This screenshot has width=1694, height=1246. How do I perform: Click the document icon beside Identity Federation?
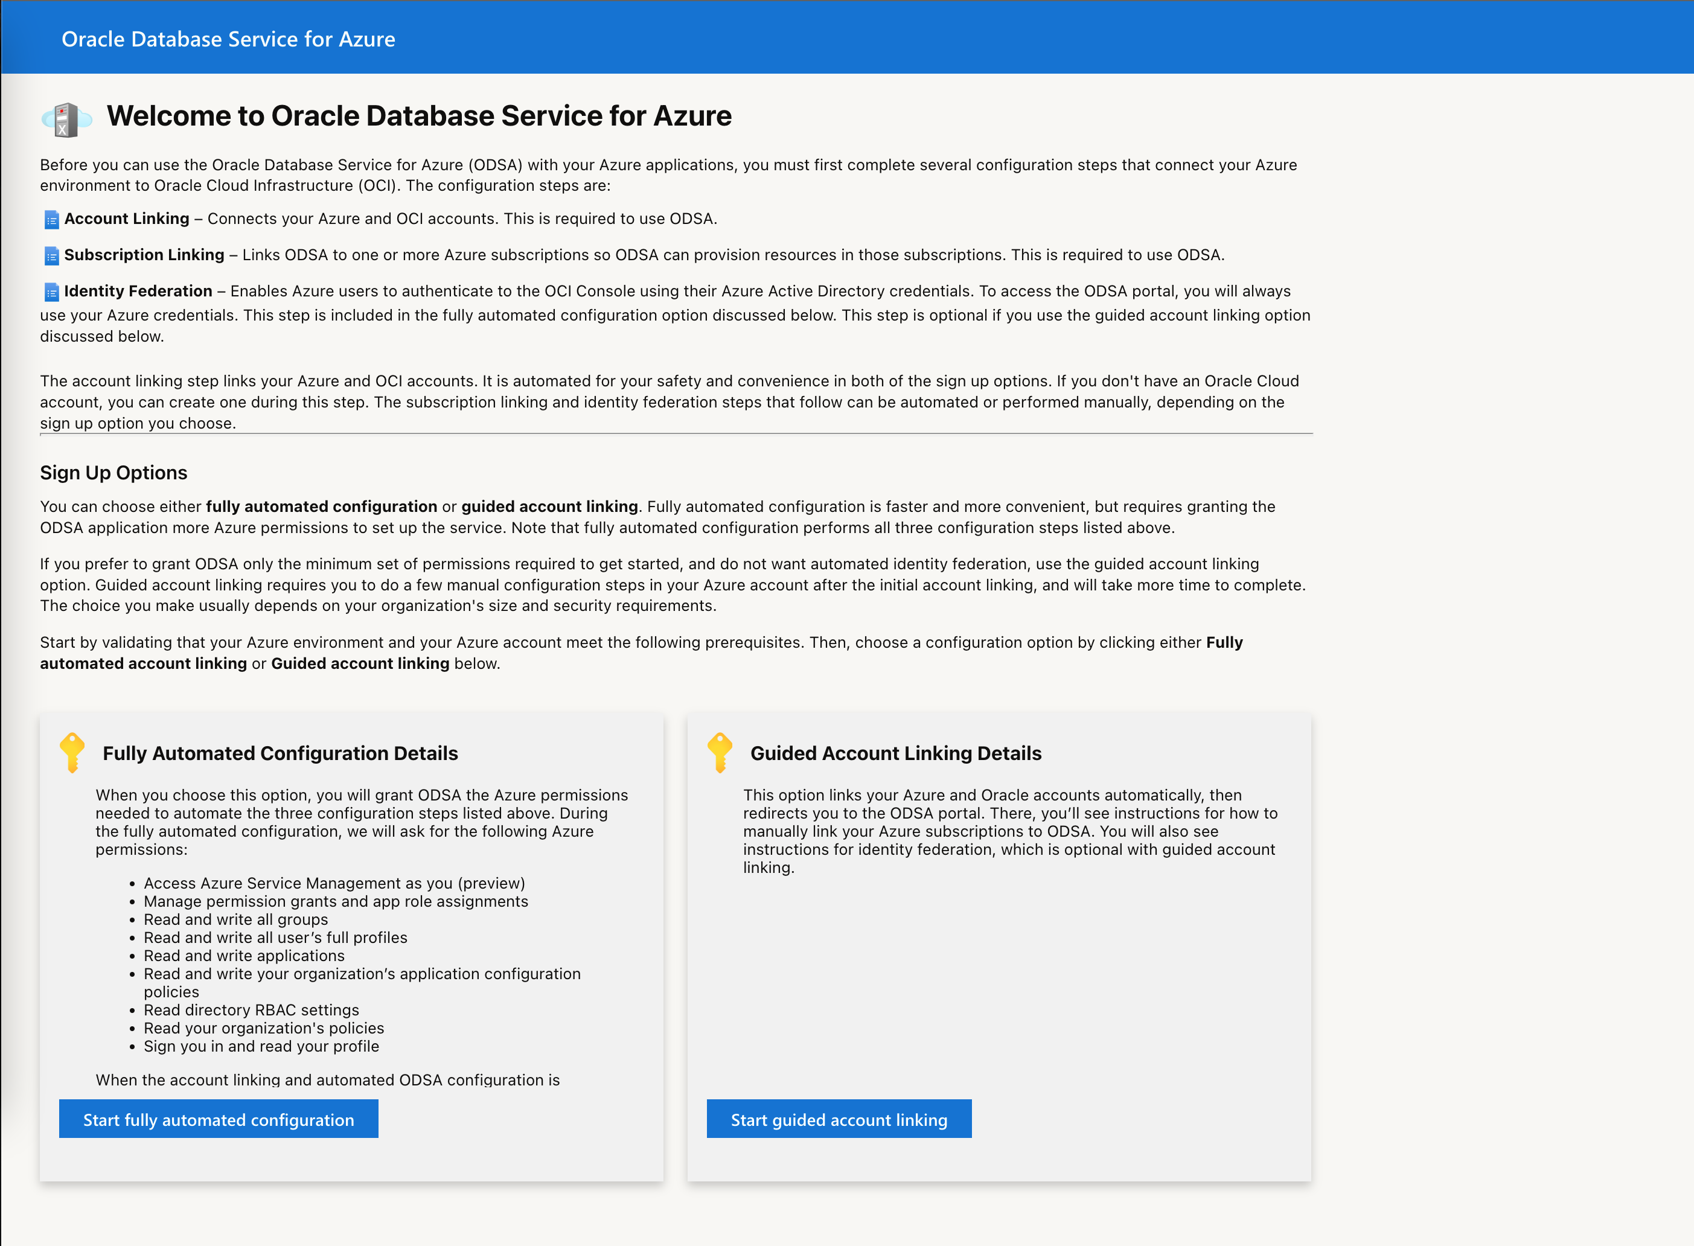click(x=51, y=292)
